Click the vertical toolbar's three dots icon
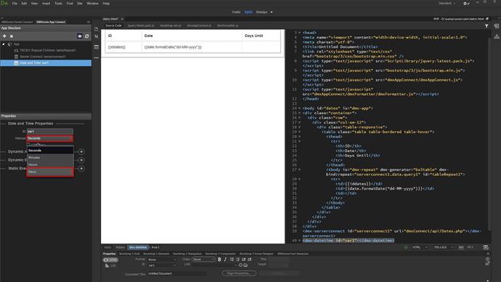The height and width of the screenshot is (282, 501). point(96,58)
